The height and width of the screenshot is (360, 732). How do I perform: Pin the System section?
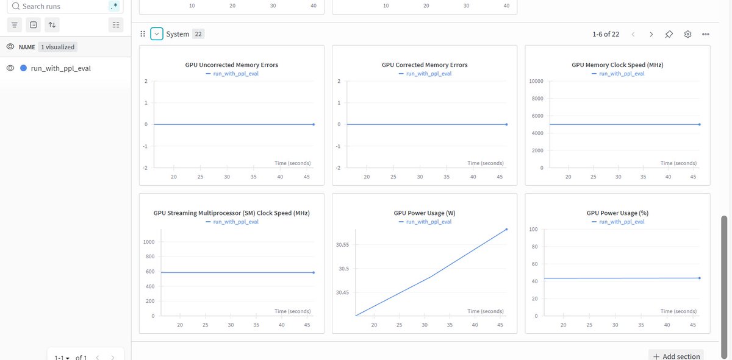pyautogui.click(x=669, y=34)
